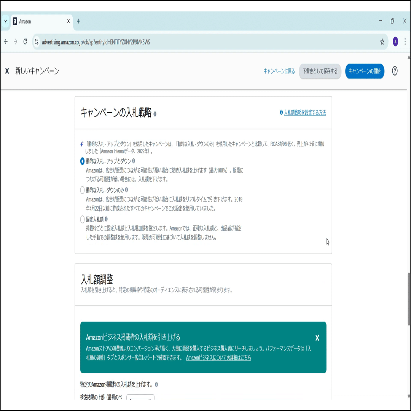Image resolution: width=411 pixels, height=411 pixels.
Task: Click the キャンペーンの開始 button
Action: coord(365,71)
